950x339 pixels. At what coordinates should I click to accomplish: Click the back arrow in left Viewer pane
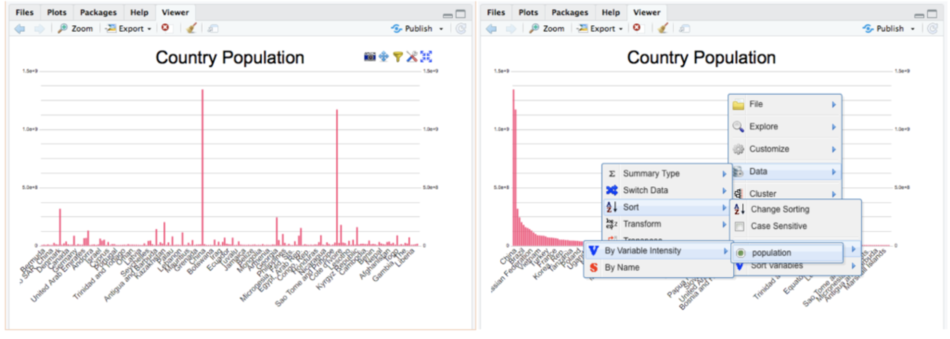(20, 29)
